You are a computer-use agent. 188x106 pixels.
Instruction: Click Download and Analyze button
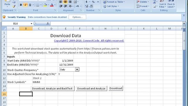(91, 88)
